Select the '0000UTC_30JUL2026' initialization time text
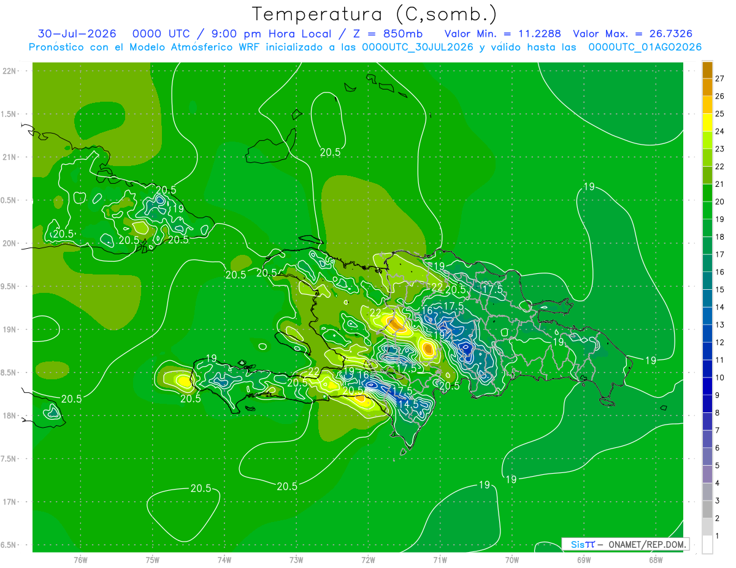 tap(418, 47)
